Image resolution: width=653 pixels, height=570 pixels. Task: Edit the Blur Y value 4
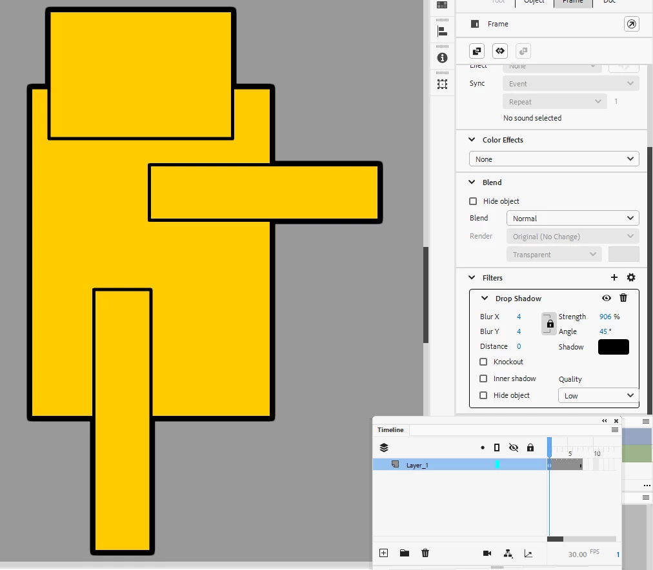(x=519, y=331)
